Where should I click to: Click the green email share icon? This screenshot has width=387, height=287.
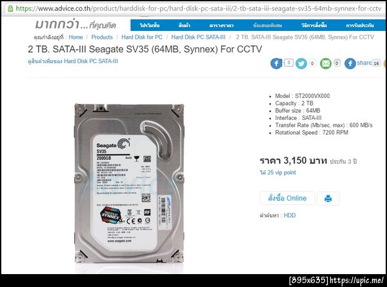point(326,64)
